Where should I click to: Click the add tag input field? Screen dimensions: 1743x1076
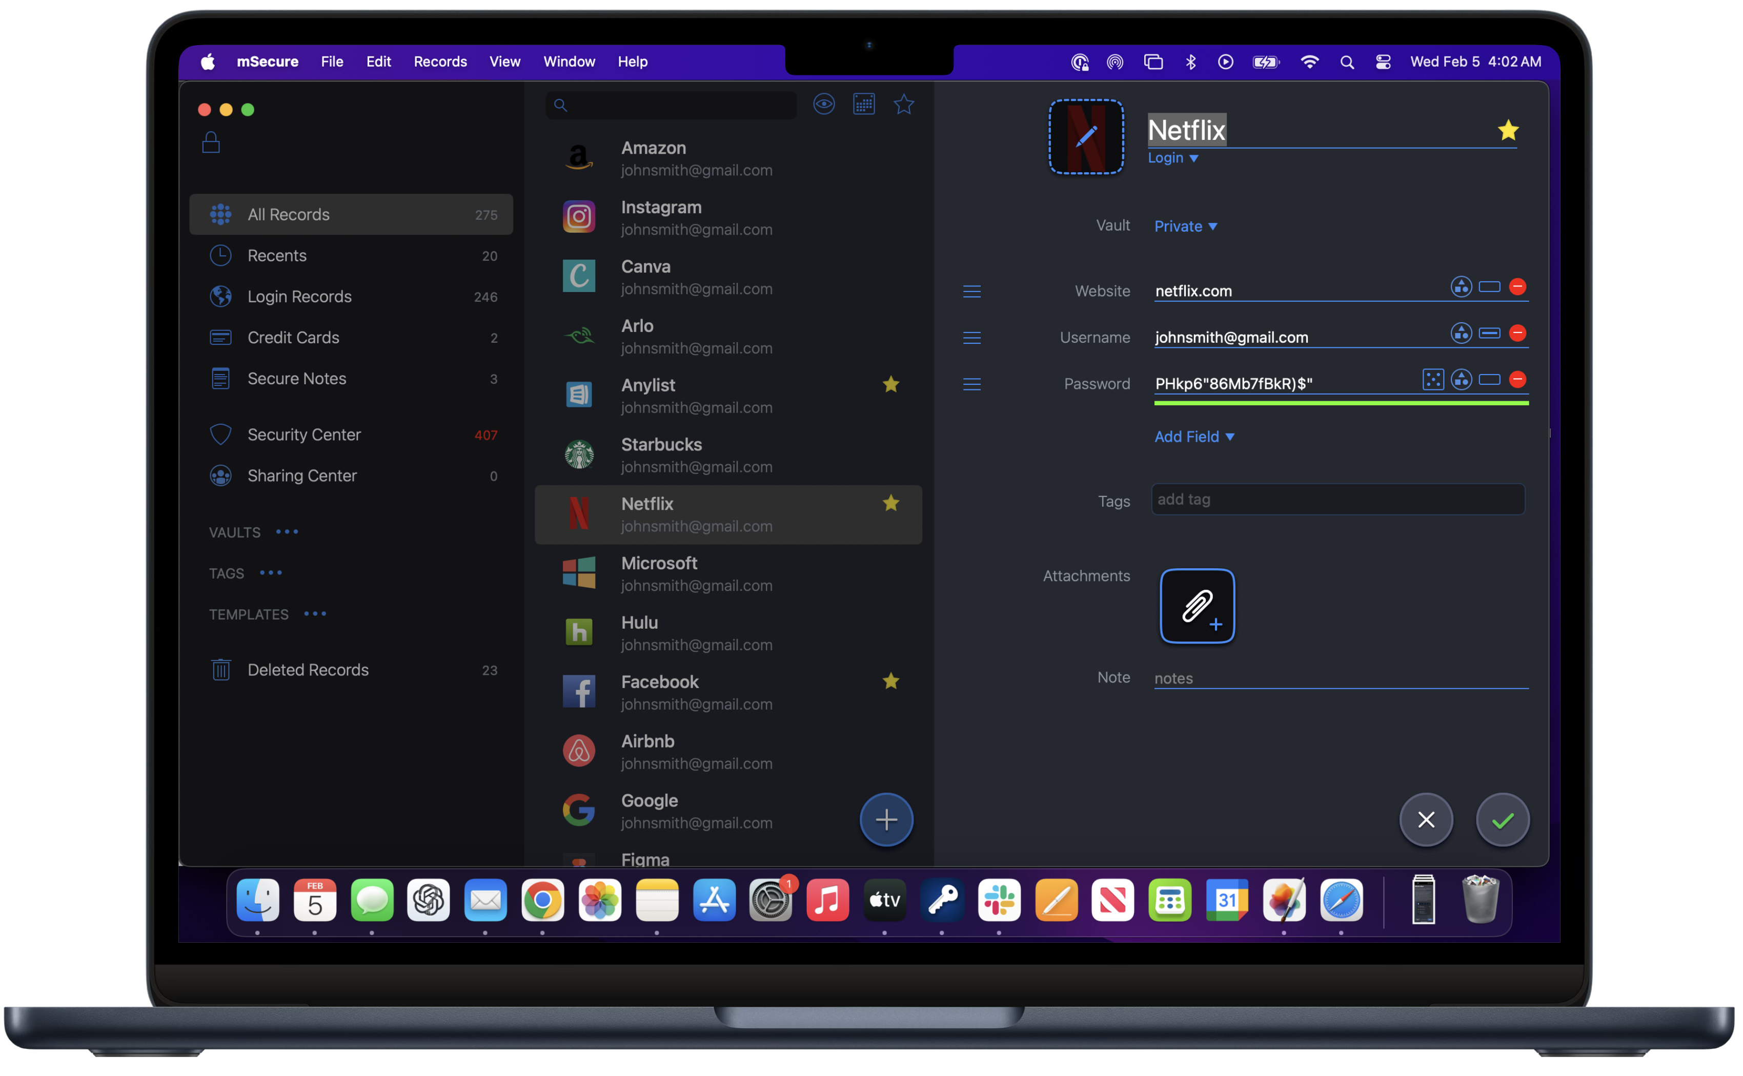coord(1337,500)
